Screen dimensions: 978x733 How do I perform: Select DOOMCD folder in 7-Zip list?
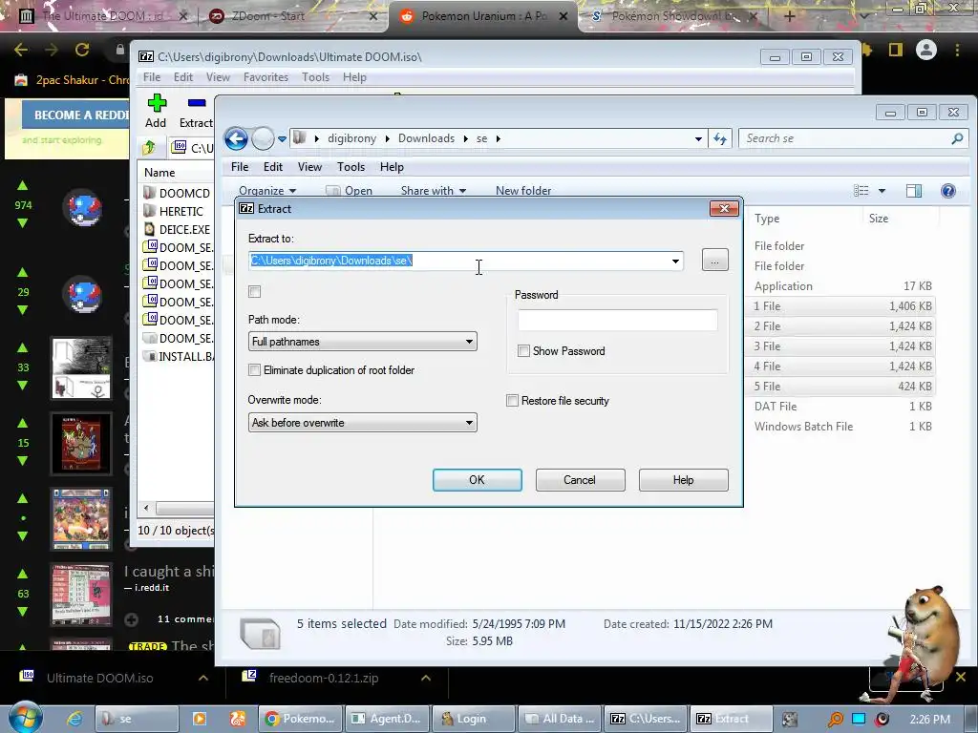[x=177, y=193]
